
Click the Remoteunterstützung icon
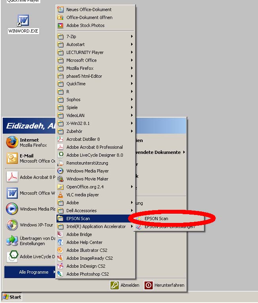60,163
